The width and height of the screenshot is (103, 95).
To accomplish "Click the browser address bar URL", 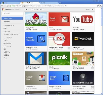I will (39, 6).
